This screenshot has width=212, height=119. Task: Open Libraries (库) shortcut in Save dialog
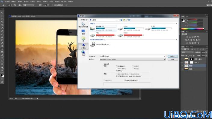(x=83, y=39)
